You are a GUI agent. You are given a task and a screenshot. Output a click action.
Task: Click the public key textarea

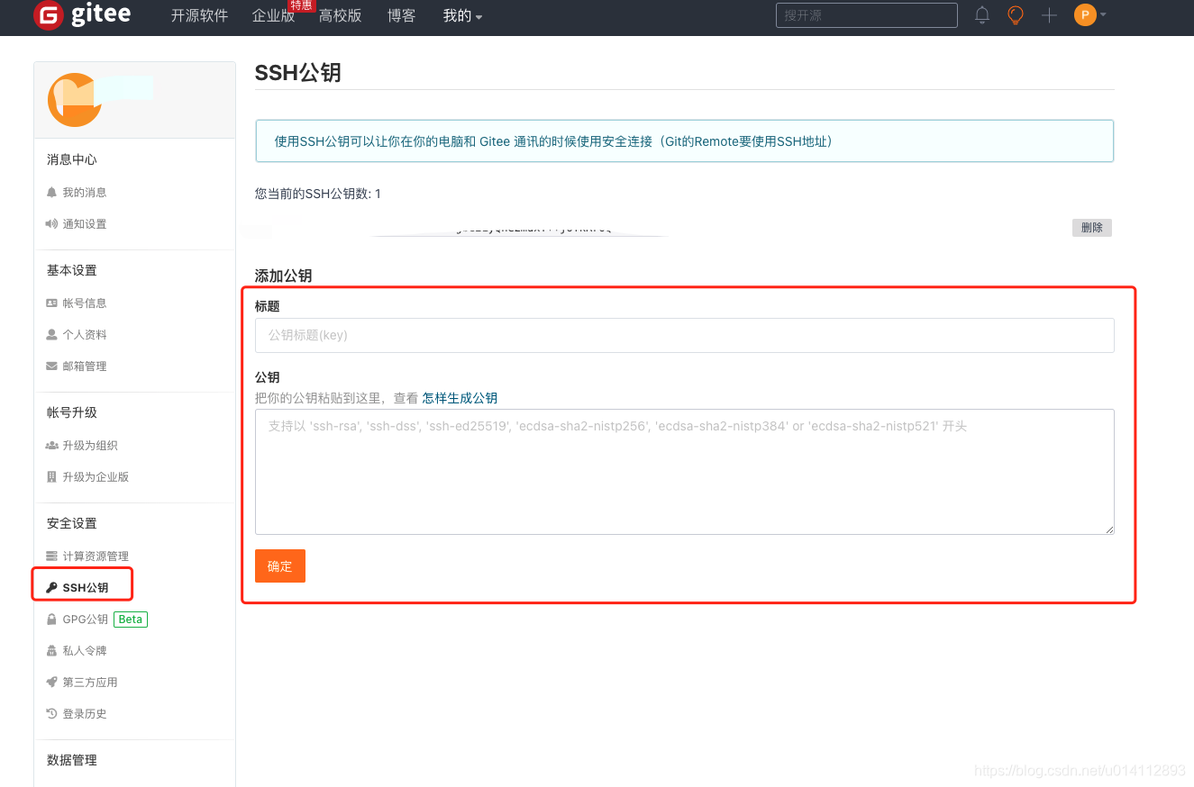click(685, 472)
